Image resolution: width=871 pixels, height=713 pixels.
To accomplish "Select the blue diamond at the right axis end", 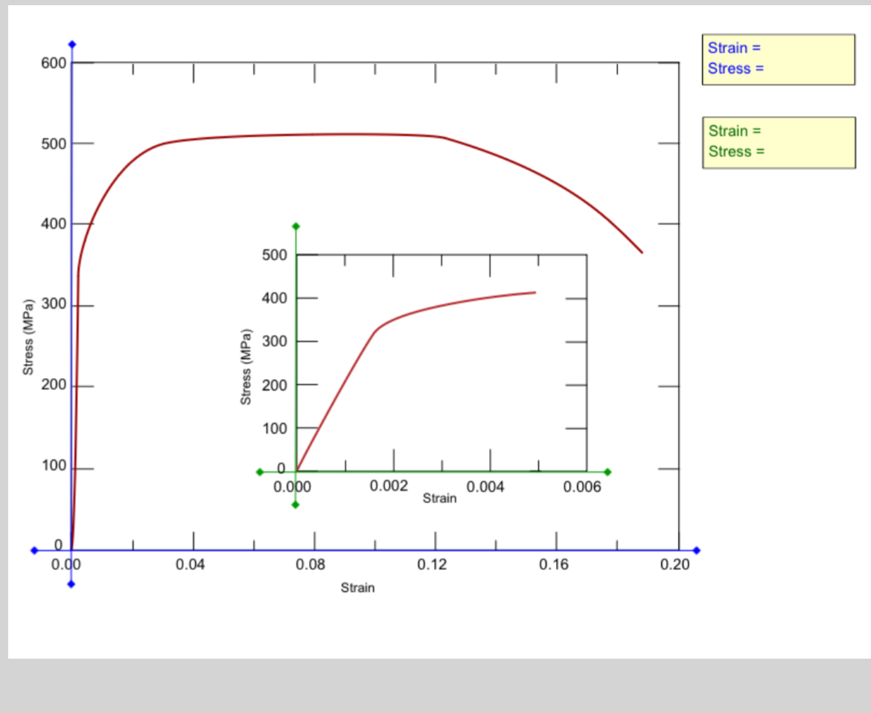I will [x=695, y=550].
